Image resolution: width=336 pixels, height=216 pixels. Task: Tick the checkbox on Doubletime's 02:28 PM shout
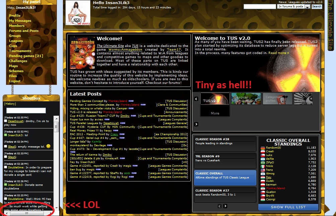(6, 167)
